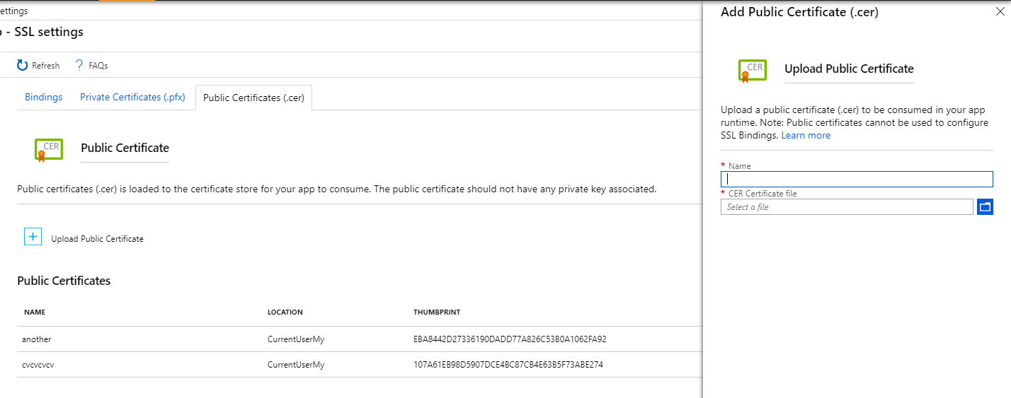Click the Refresh circular arrow icon

click(23, 65)
